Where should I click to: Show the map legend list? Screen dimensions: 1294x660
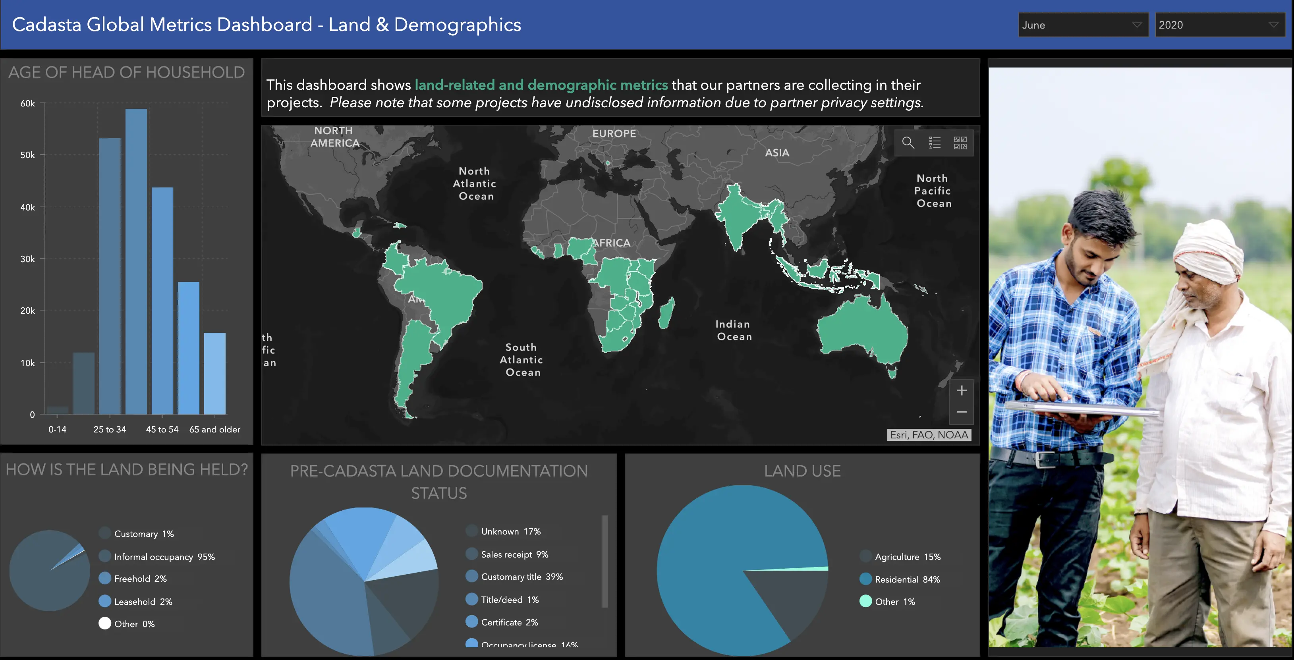click(x=934, y=143)
